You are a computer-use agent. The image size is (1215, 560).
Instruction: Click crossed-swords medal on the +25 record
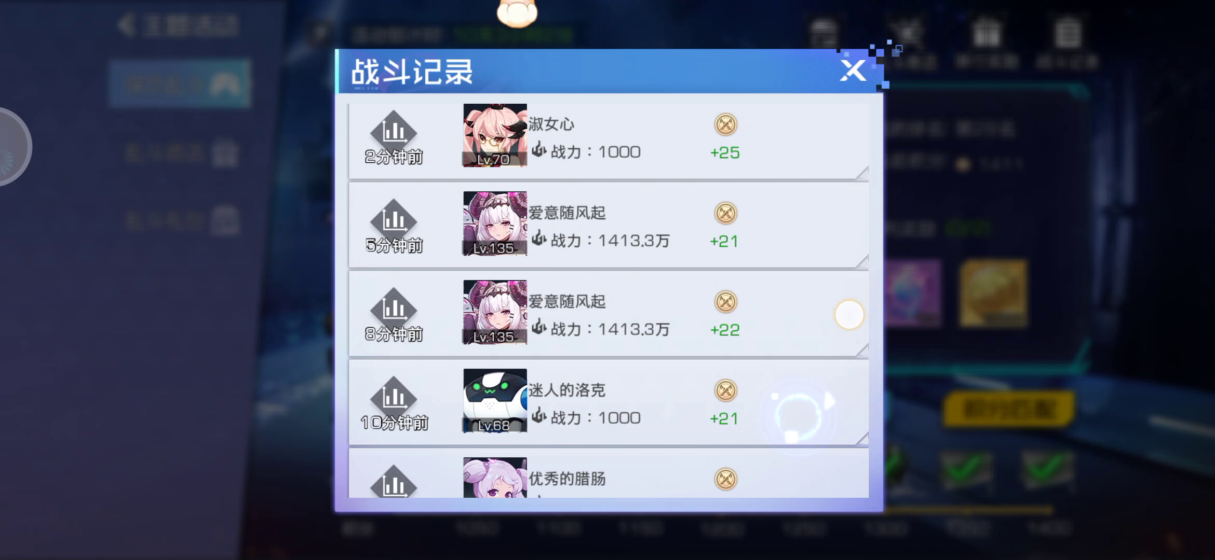[726, 124]
